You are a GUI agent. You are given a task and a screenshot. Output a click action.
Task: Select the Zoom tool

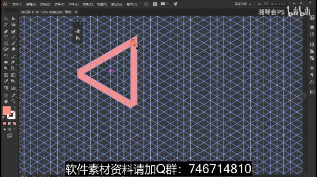coord(13,101)
